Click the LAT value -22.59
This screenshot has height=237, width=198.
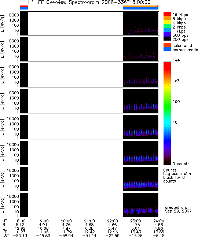(113, 236)
